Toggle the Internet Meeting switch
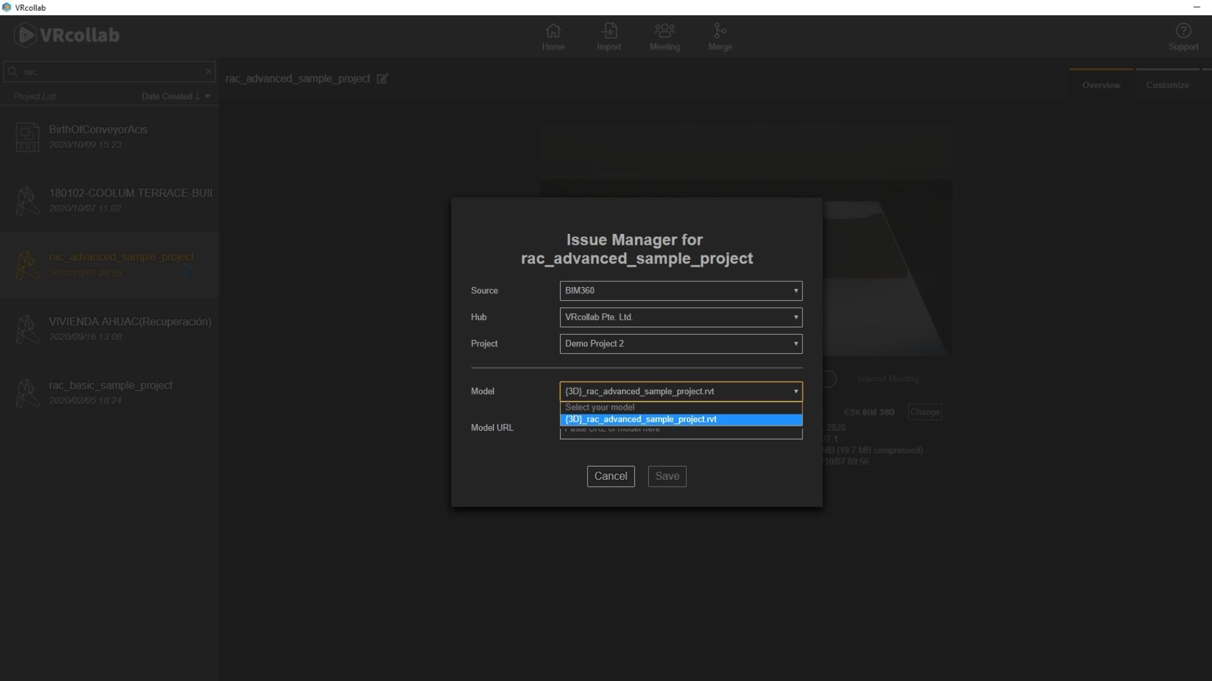 (829, 379)
